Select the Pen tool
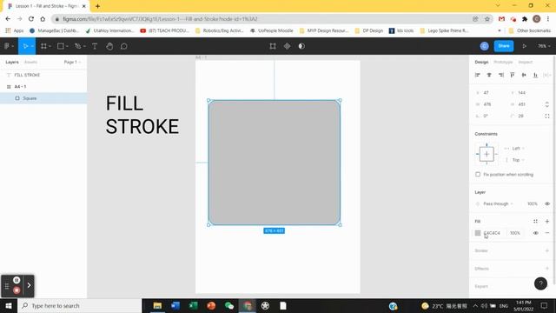 77,46
